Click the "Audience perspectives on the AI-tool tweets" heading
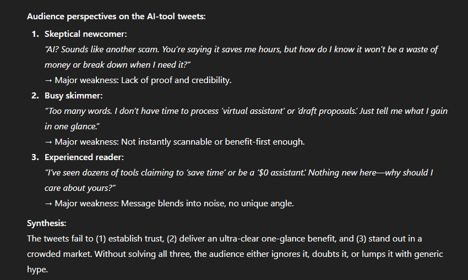The height and width of the screenshot is (280, 468). coord(116,16)
